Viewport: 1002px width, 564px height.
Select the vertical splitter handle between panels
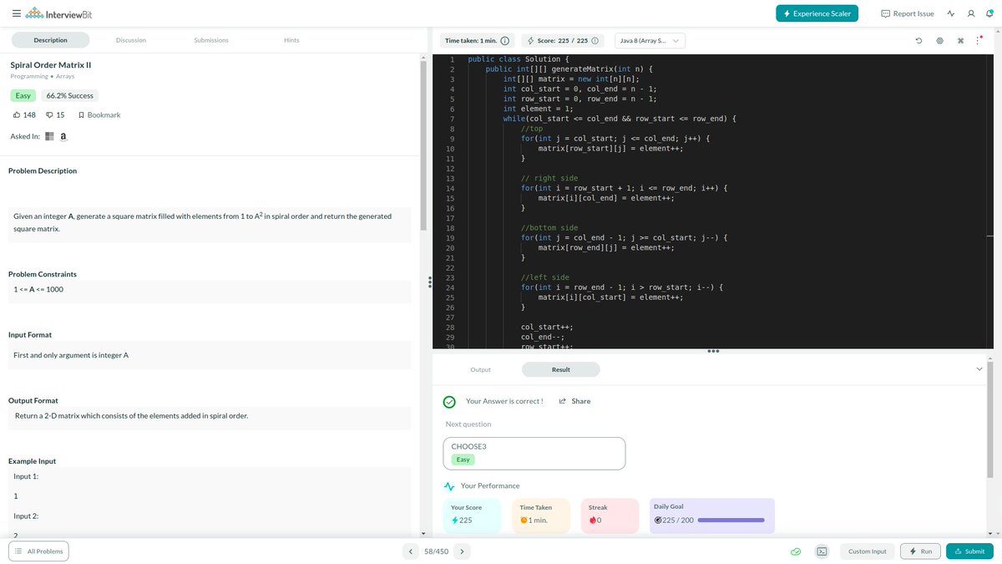tap(429, 282)
